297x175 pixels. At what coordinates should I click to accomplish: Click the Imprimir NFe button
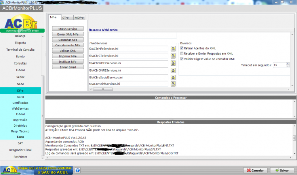[68, 56]
